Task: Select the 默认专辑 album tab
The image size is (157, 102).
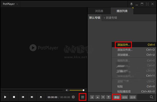Action: [95, 18]
